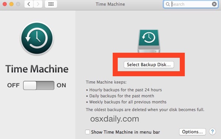Screen dimensions: 221x139
Task: Click the large Time Machine clock icon
Action: pyautogui.click(x=37, y=38)
